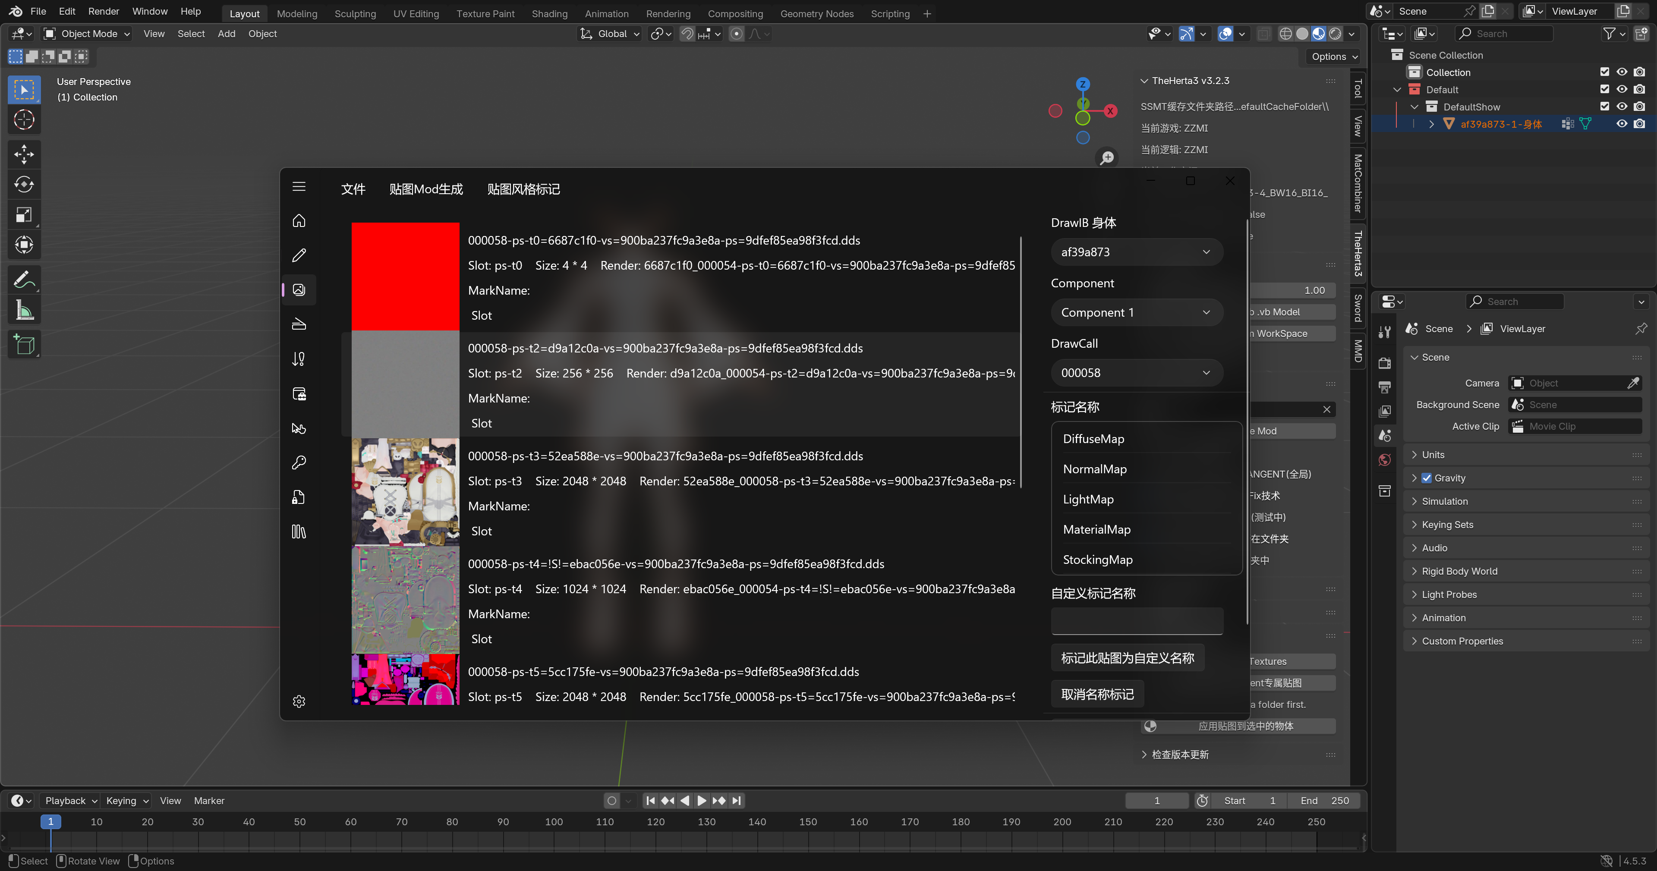Click 标记此贴图为自定义名称 button

pos(1127,658)
